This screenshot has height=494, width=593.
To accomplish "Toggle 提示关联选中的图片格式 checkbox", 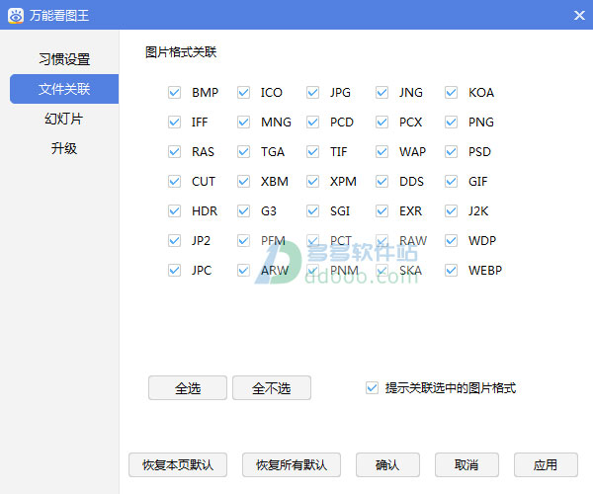I will 373,388.
